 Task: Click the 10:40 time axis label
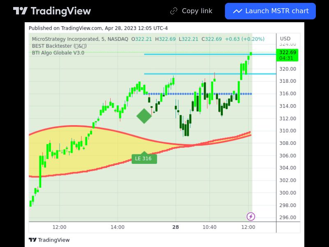(209, 227)
